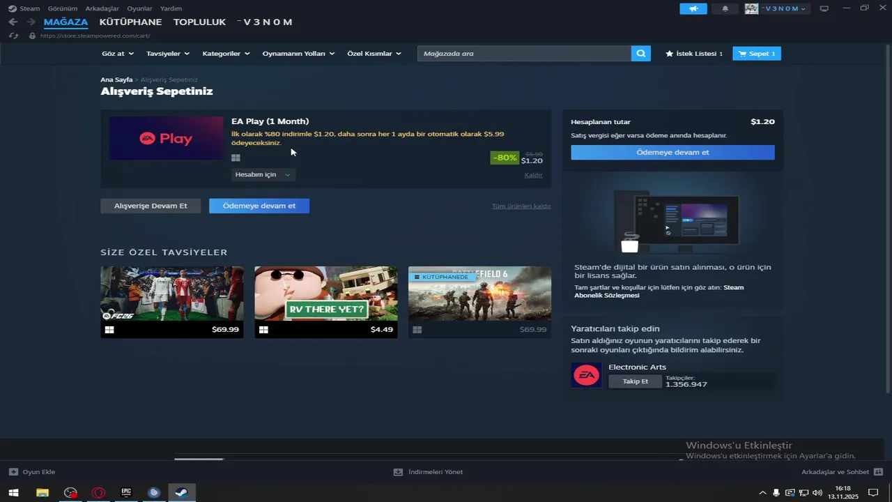Expand the V3N0M account dropdown
Image resolution: width=892 pixels, height=502 pixels.
pos(785,8)
